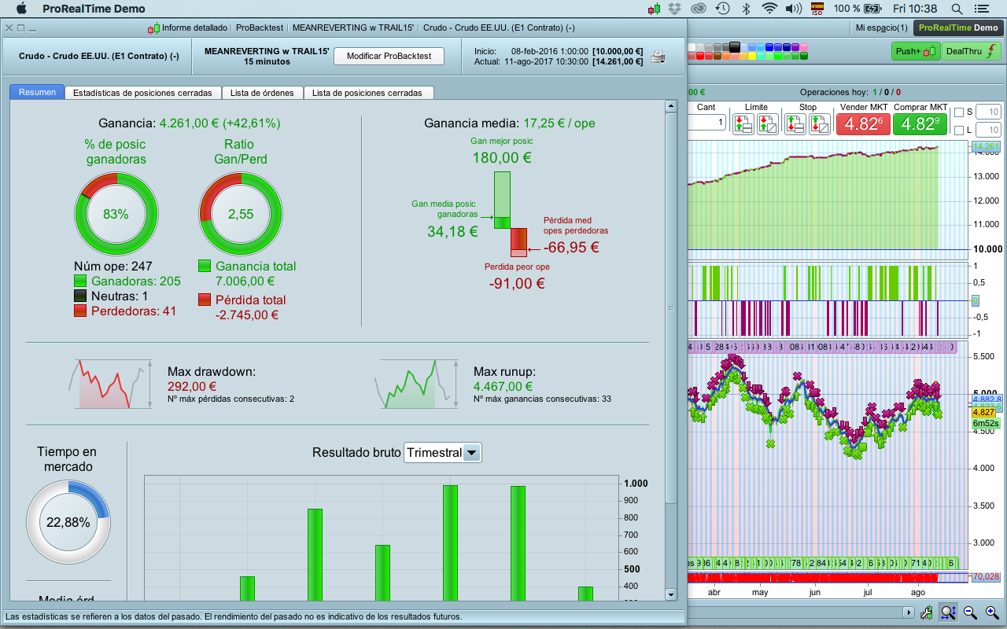Screen dimensions: 1007x629
Task: Select the pink color swatch
Action: (803, 46)
